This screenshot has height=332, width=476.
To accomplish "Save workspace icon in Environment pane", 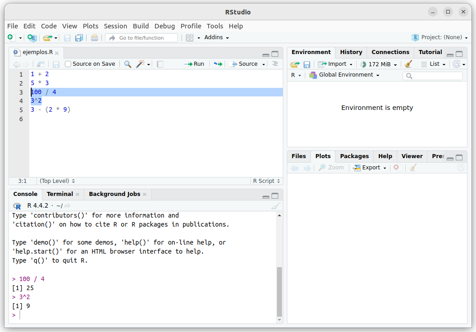I will pos(307,64).
